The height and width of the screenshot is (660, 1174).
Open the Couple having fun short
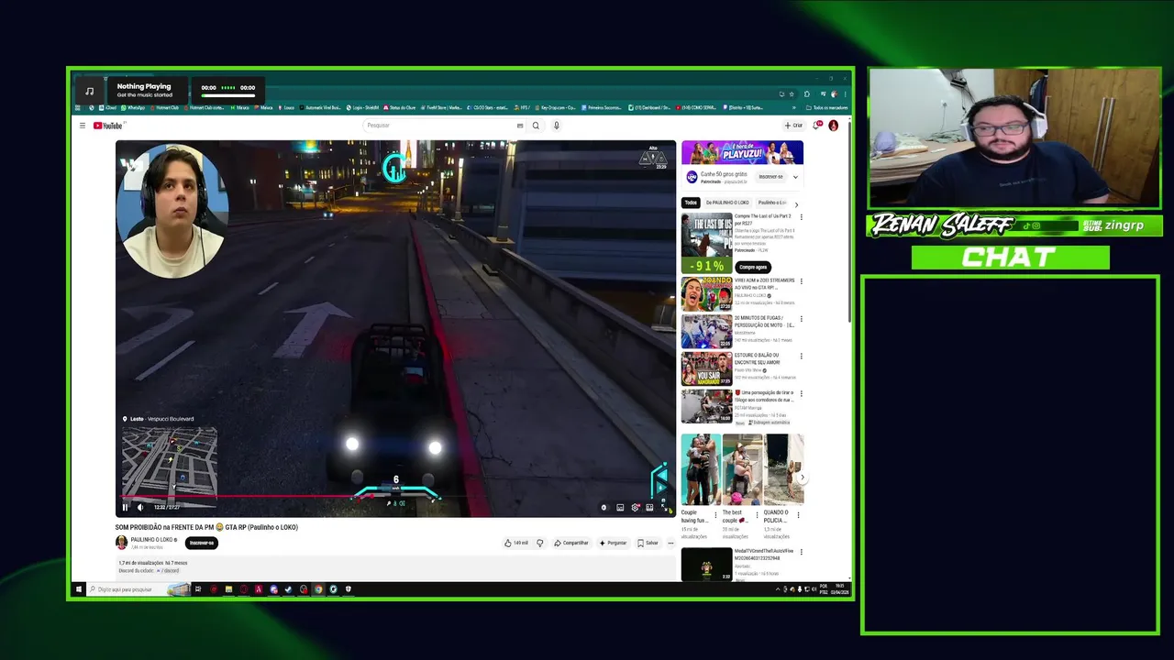pyautogui.click(x=701, y=469)
